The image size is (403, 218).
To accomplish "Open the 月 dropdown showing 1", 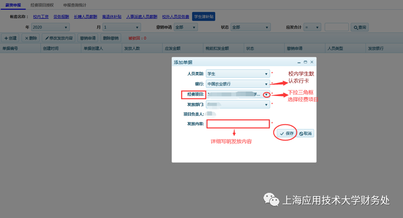I will click(x=122, y=27).
